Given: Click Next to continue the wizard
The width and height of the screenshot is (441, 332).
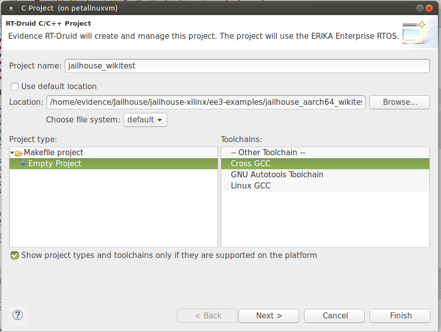Looking at the screenshot, I should (269, 316).
